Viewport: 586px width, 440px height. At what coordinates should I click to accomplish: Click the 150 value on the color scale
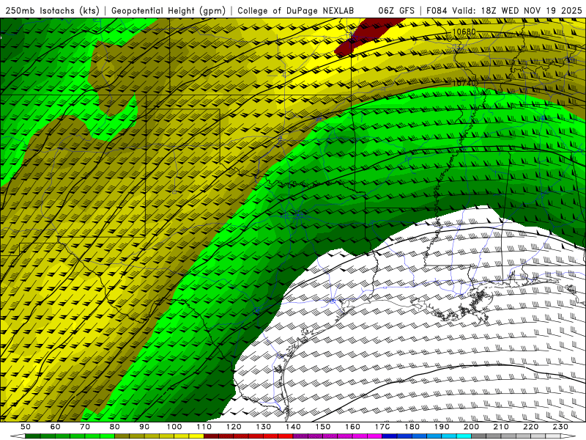point(323,427)
